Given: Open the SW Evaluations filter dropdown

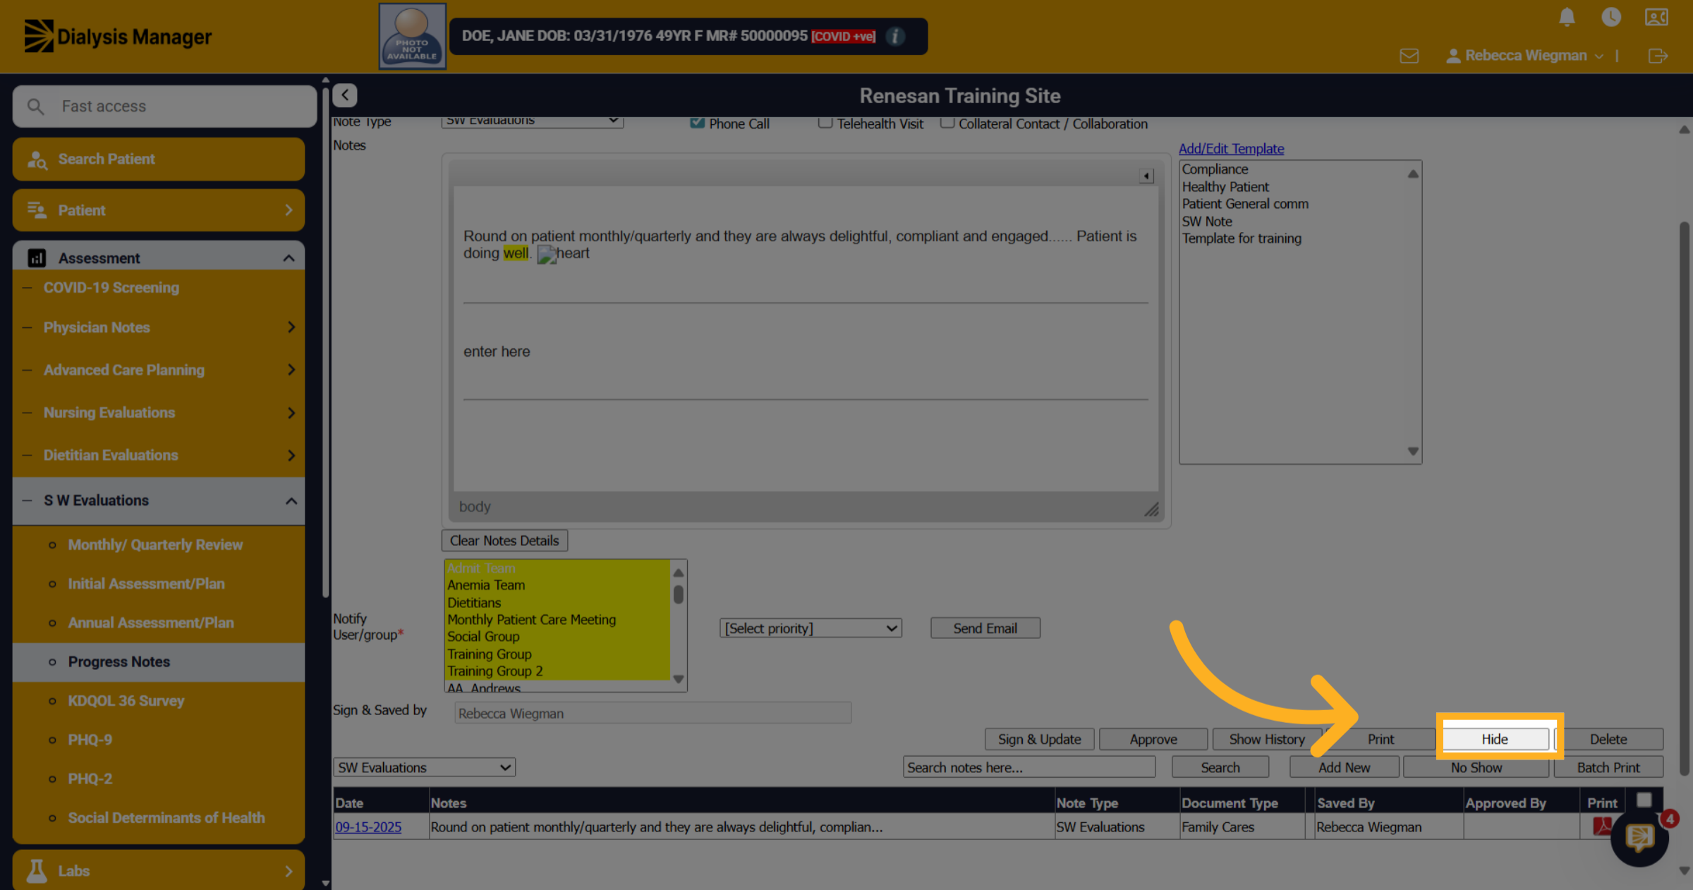Looking at the screenshot, I should (x=424, y=767).
